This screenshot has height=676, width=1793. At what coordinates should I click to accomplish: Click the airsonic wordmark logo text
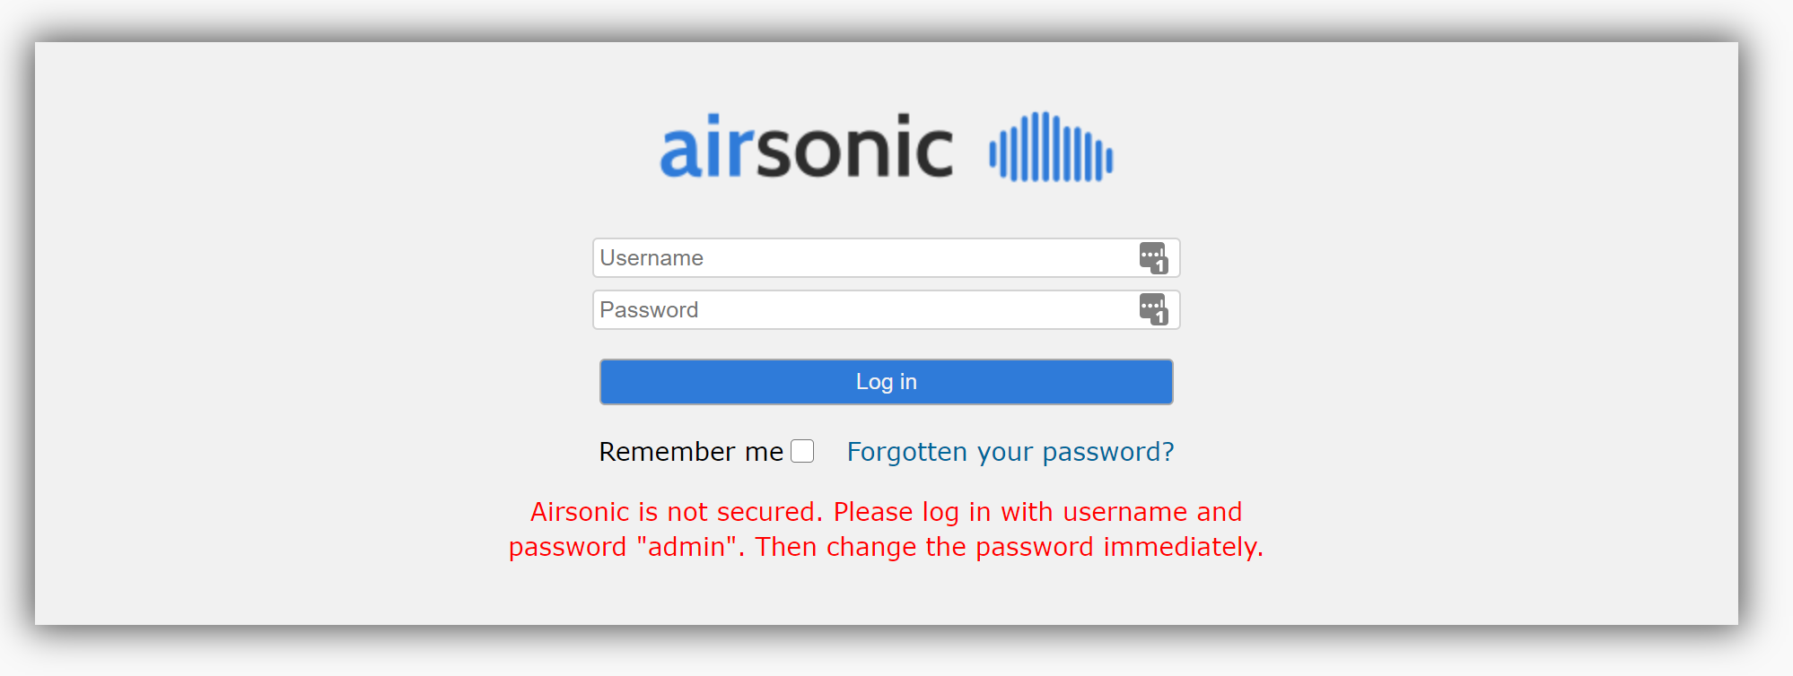click(x=806, y=148)
